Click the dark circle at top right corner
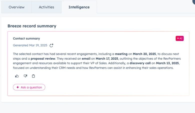 coord(194,2)
